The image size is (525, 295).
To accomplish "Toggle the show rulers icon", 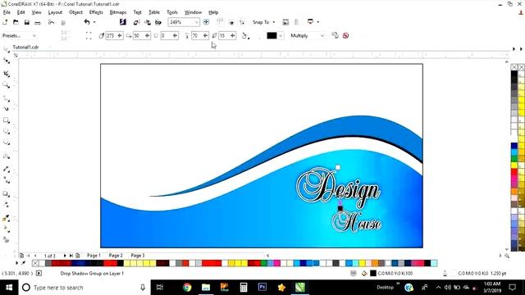I will click(x=220, y=22).
